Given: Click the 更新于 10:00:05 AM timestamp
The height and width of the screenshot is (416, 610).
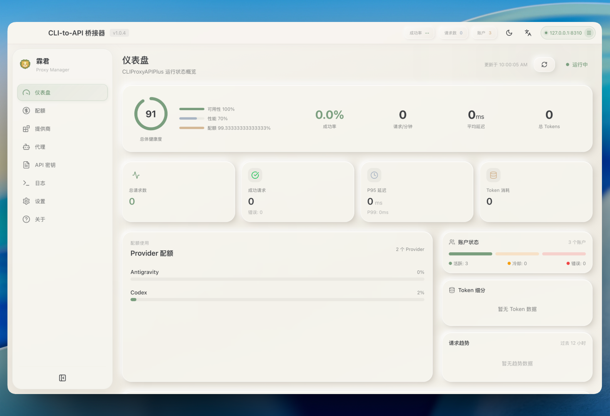Looking at the screenshot, I should point(506,65).
